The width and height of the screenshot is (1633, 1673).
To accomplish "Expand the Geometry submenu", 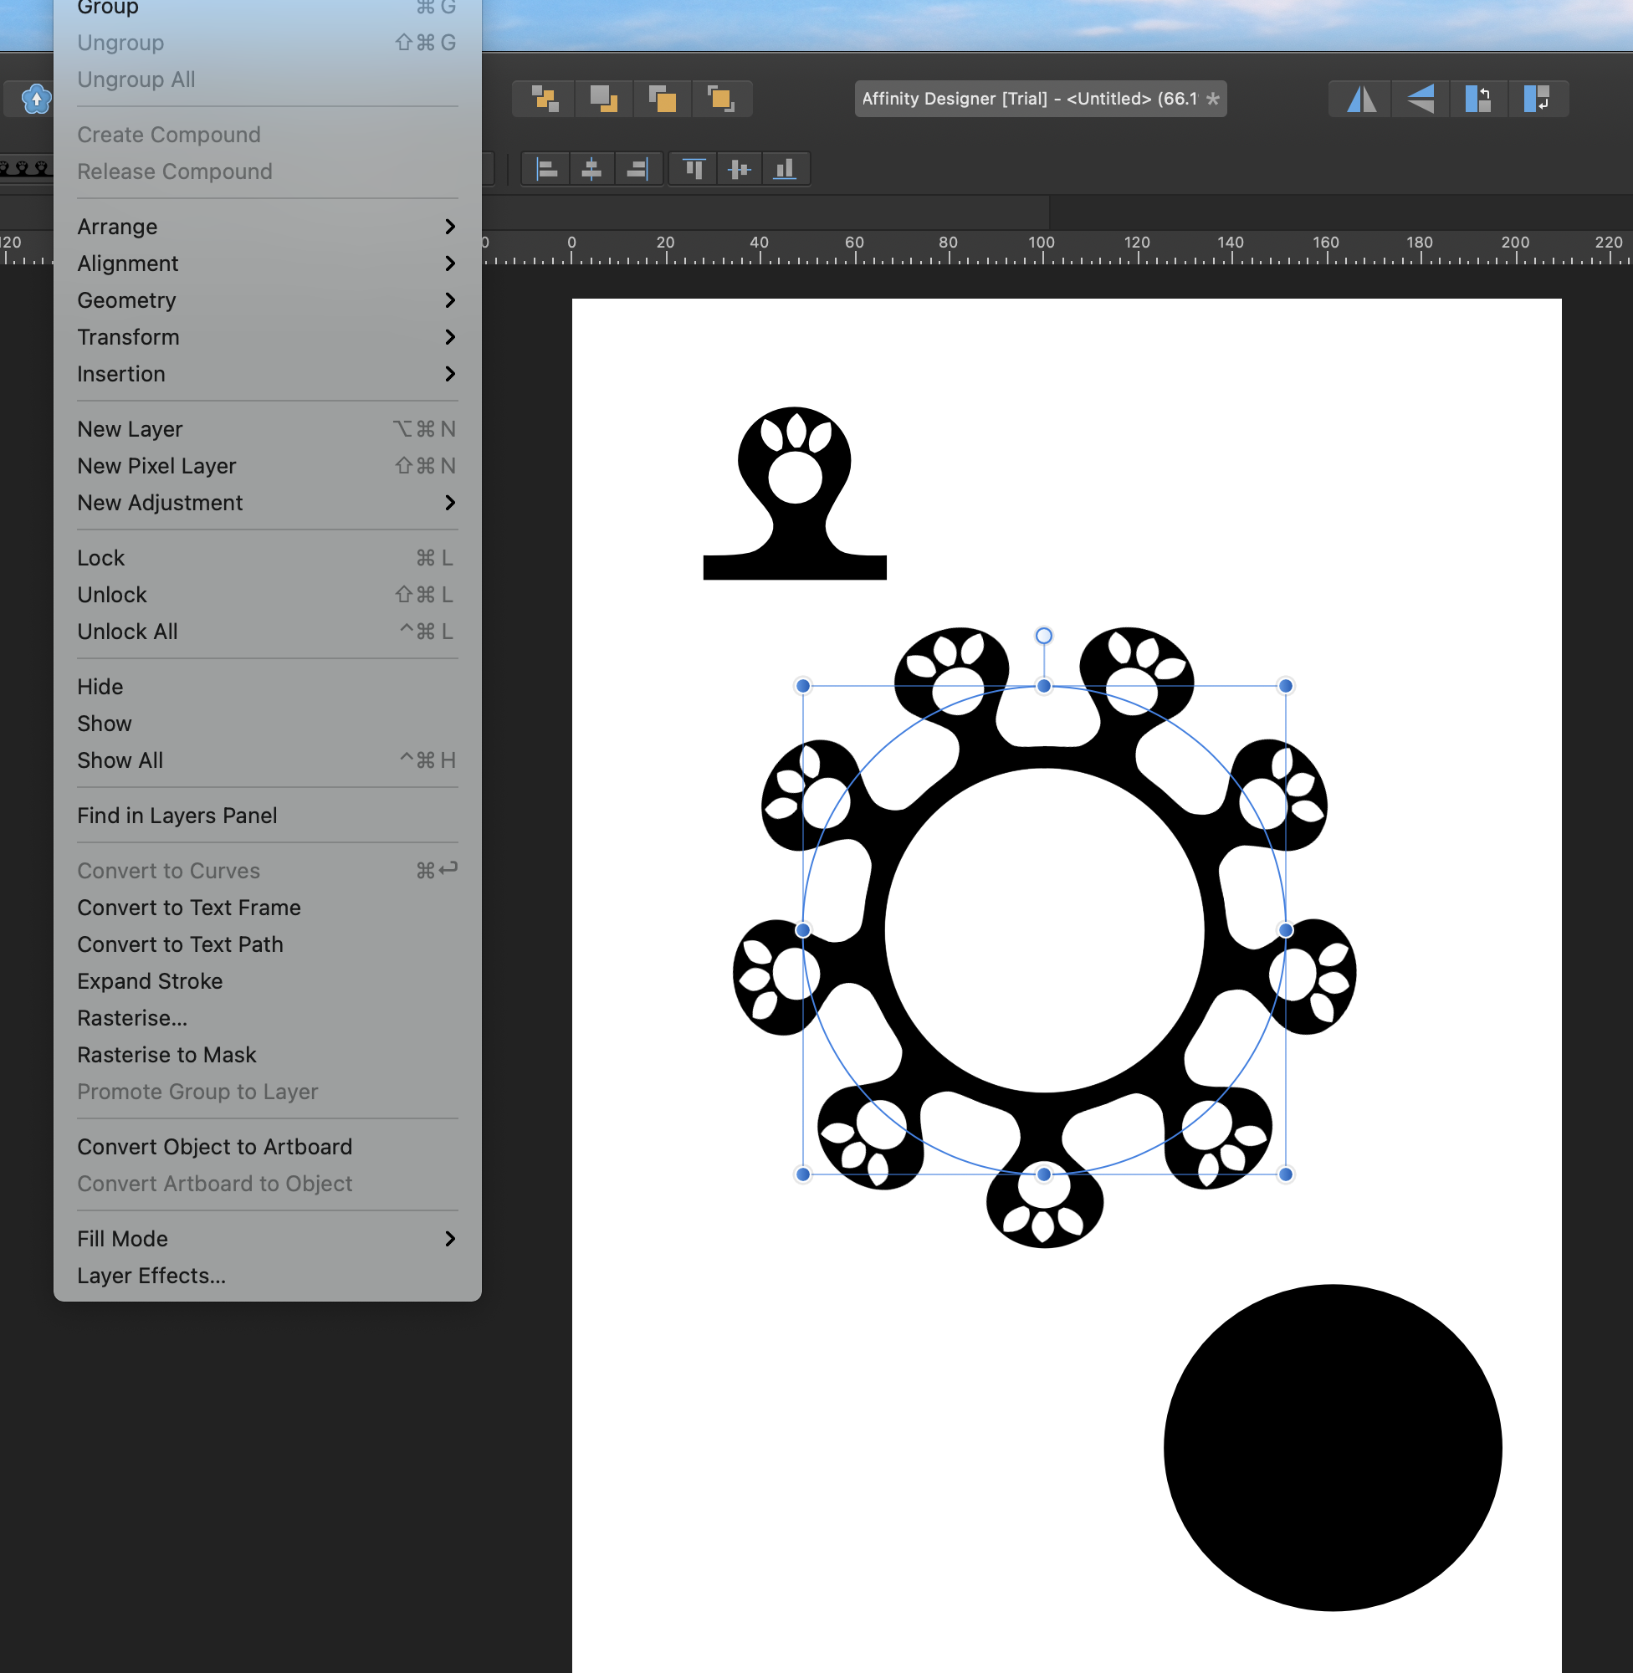I will [x=267, y=300].
